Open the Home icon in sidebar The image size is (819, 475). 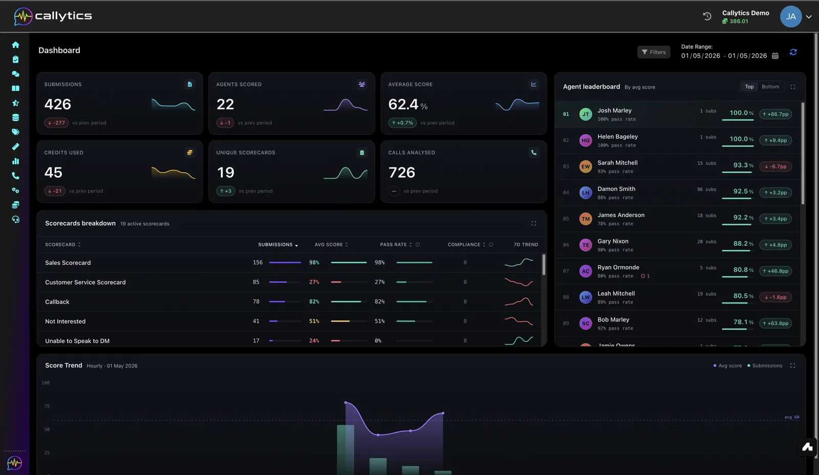(15, 45)
